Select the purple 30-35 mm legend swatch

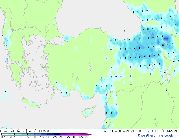point(64,134)
